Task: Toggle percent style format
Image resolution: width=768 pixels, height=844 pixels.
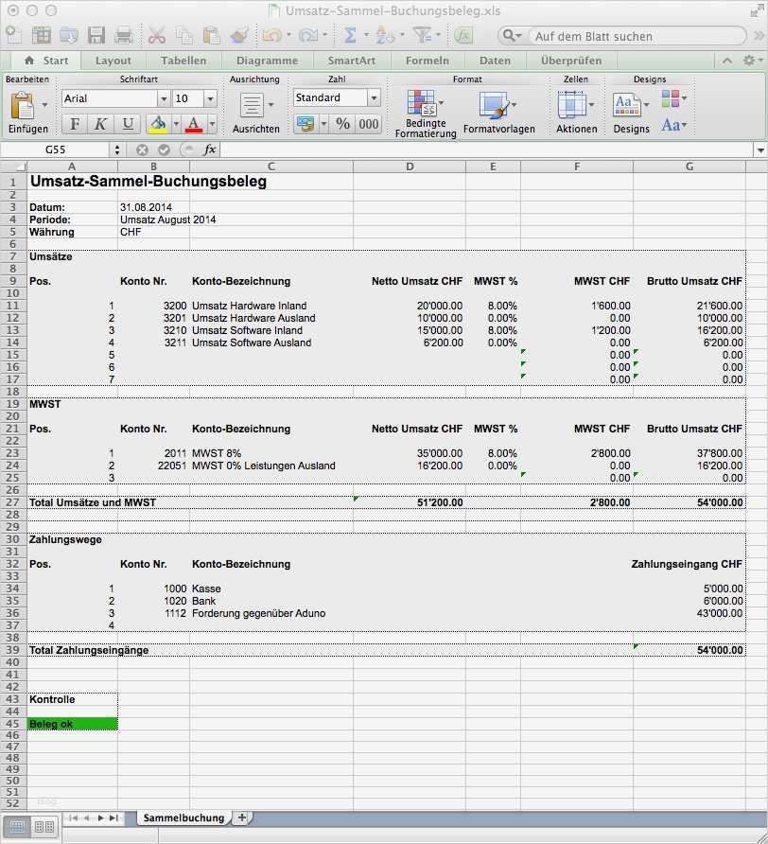Action: point(342,124)
